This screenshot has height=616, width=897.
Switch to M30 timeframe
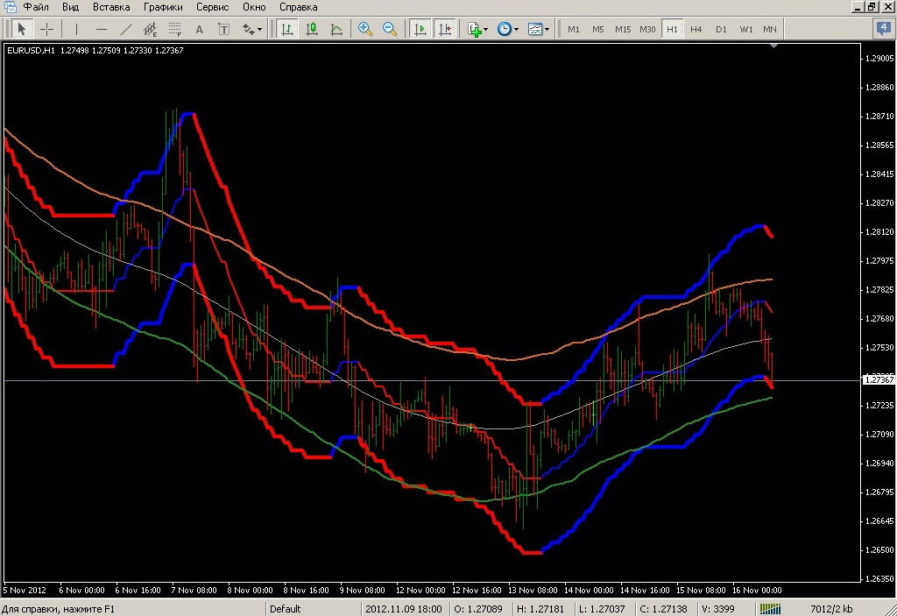coord(647,29)
